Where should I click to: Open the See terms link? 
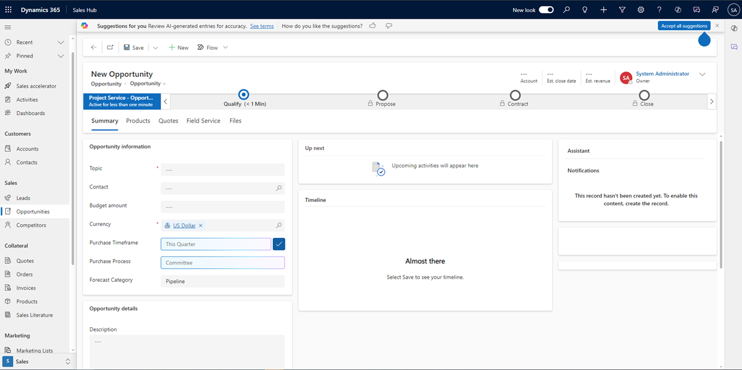click(261, 26)
